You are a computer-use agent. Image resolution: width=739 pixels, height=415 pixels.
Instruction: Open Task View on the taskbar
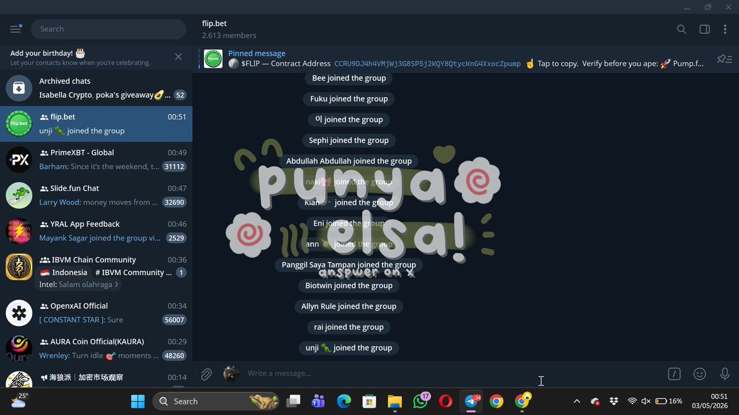point(293,401)
